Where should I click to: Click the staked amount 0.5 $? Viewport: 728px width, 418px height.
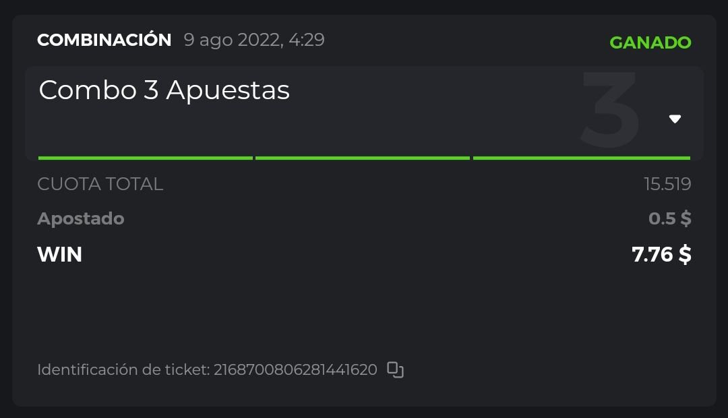pyautogui.click(x=669, y=218)
